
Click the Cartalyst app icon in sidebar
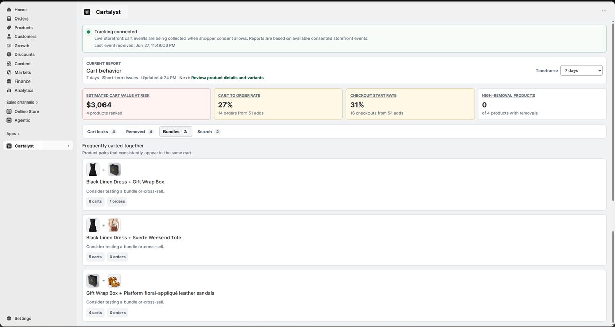pos(9,146)
